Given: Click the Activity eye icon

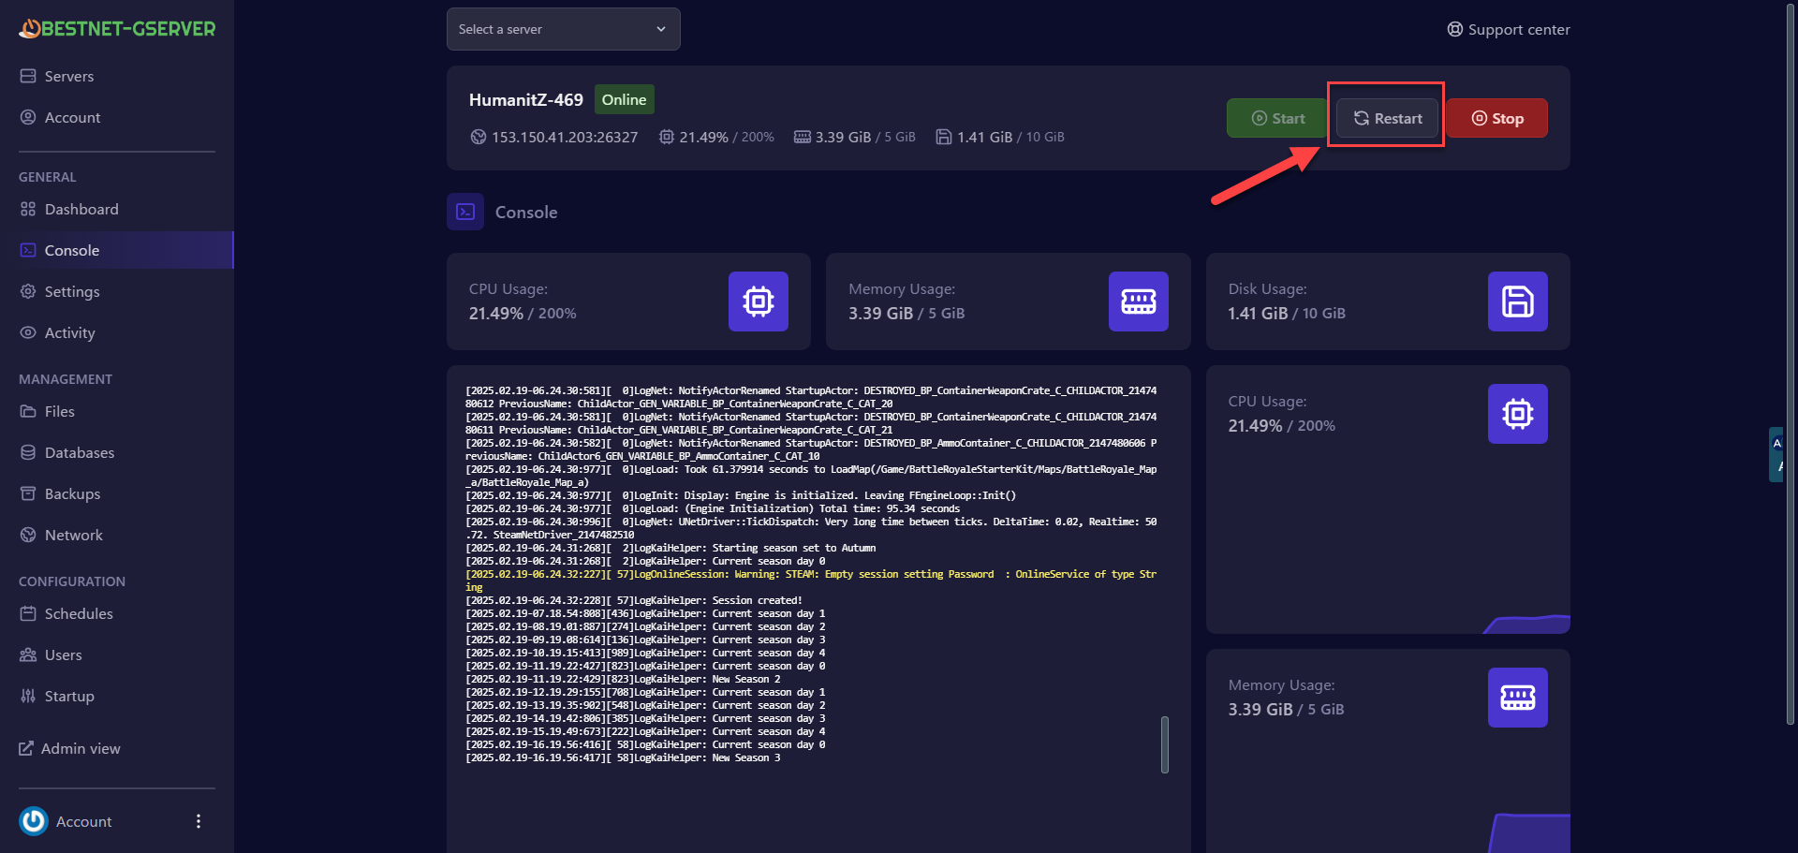Looking at the screenshot, I should point(28,332).
